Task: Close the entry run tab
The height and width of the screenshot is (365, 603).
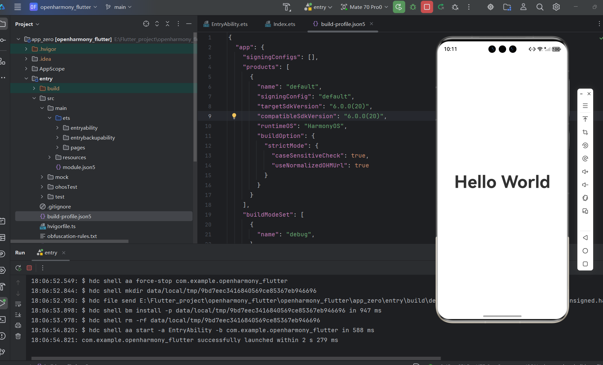Action: point(64,252)
